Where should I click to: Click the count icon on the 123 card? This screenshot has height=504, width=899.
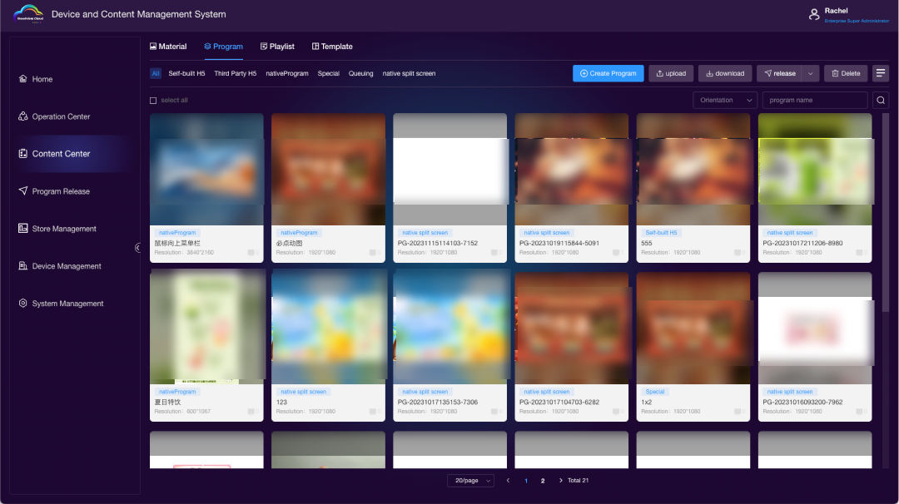coord(375,411)
